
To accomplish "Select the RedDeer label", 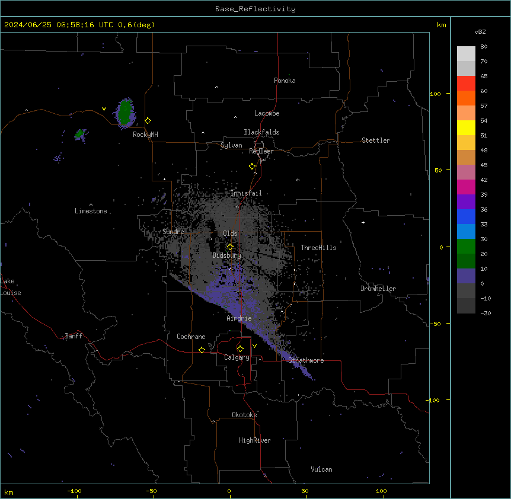I will pos(261,151).
